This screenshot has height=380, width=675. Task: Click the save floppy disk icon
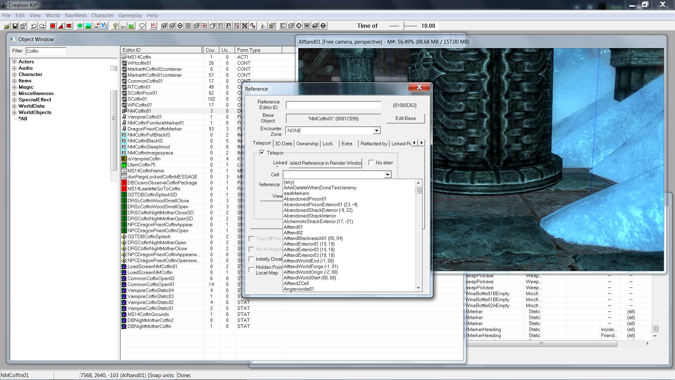click(x=15, y=26)
